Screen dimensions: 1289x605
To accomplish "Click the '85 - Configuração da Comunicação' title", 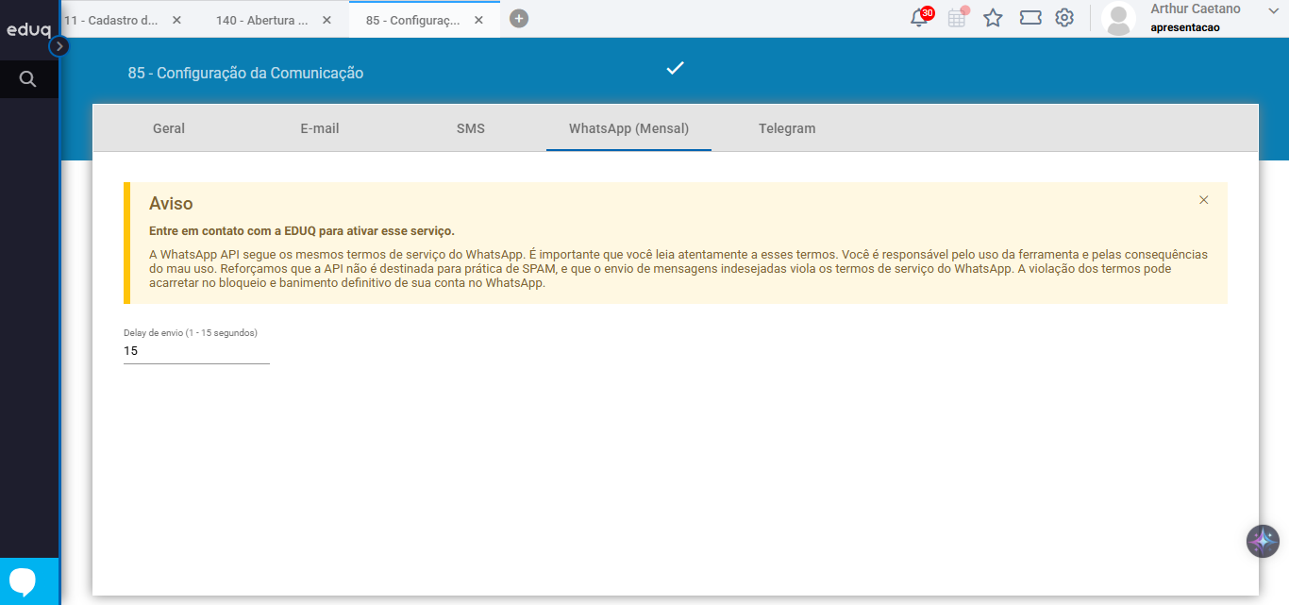I will click(x=245, y=73).
